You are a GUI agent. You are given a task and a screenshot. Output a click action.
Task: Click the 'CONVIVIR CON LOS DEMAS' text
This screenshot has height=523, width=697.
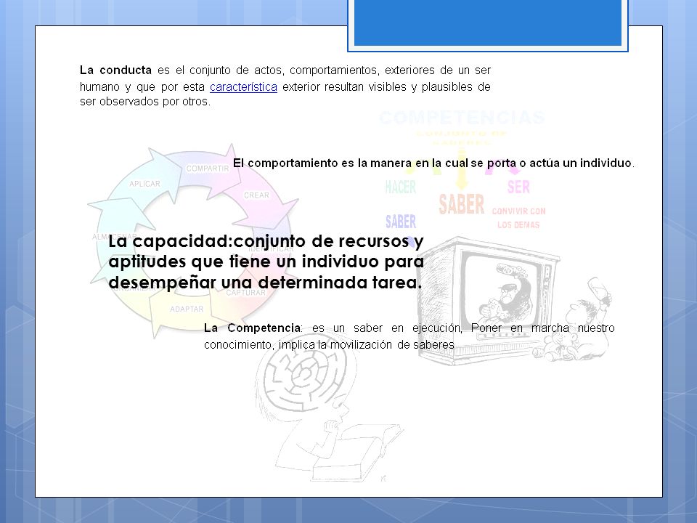pyautogui.click(x=518, y=218)
